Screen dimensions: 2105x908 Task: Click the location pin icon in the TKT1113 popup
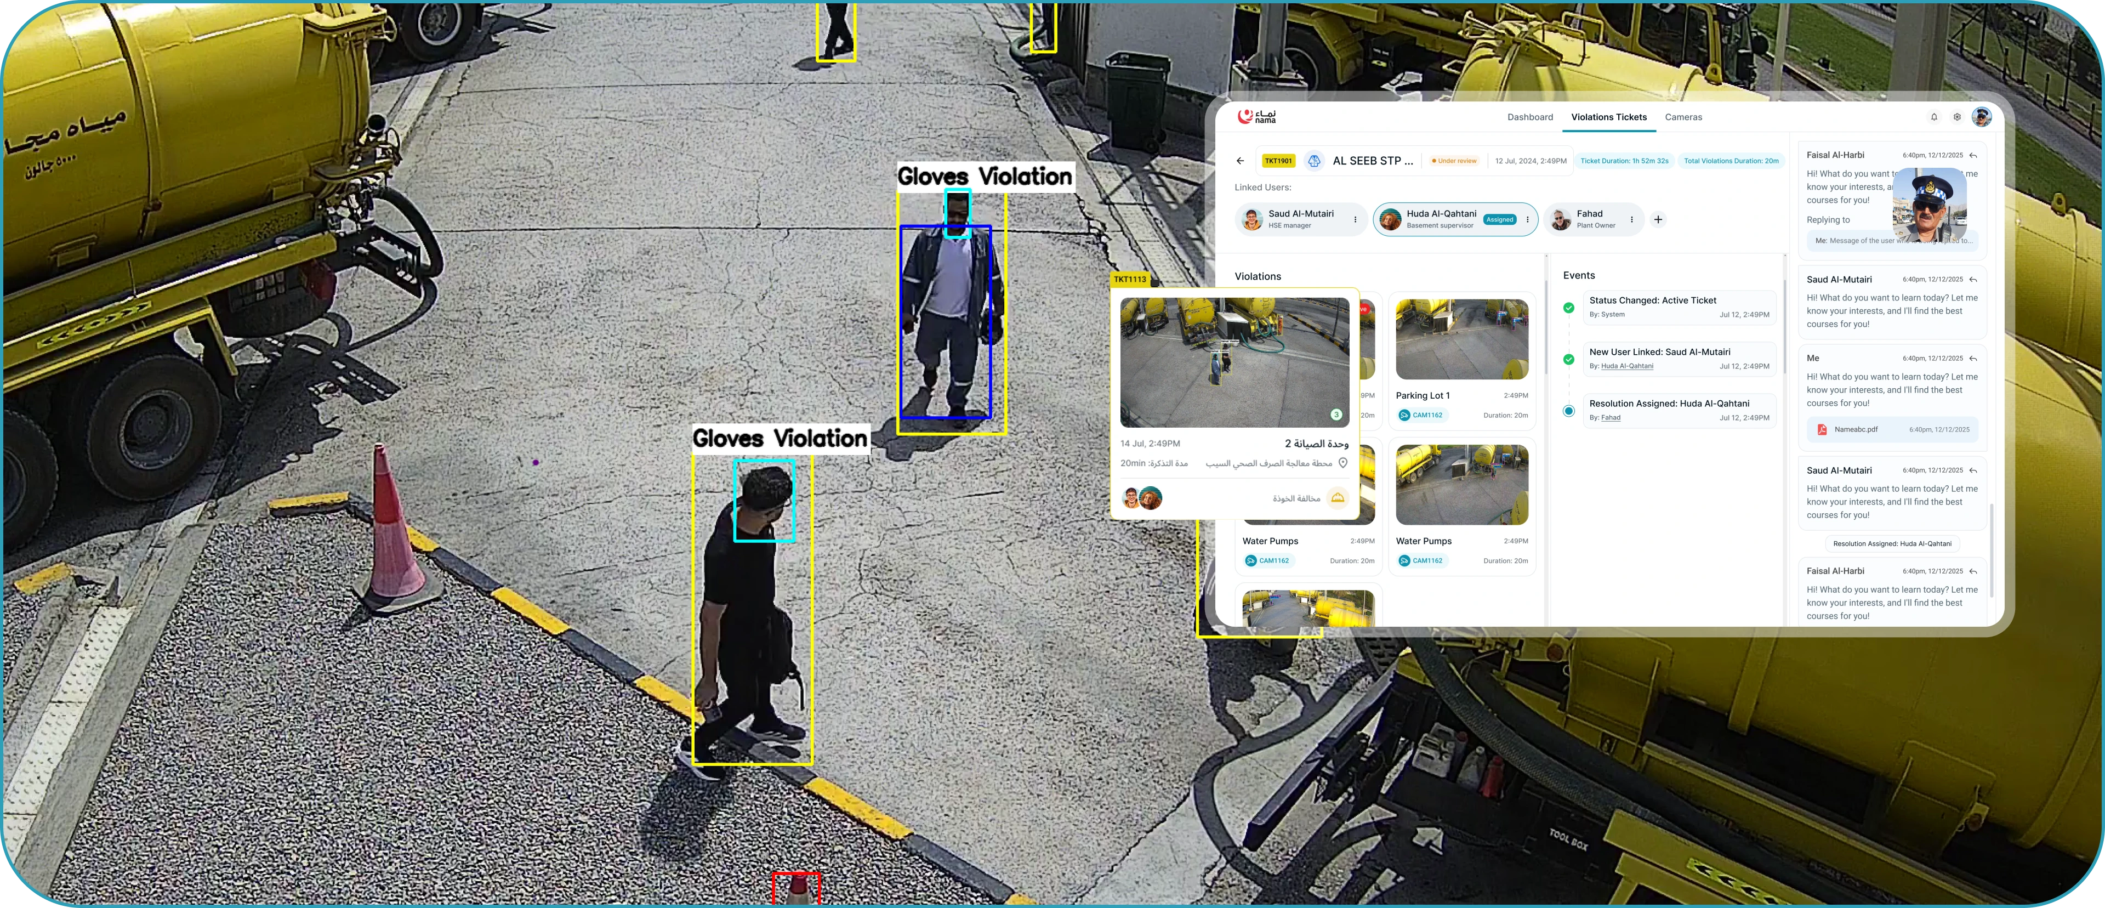coord(1342,463)
